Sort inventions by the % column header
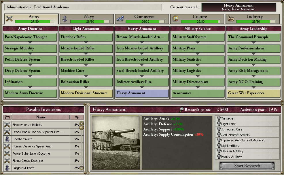Image resolution: width=284 pixels, height=175 pixels. click(x=77, y=117)
